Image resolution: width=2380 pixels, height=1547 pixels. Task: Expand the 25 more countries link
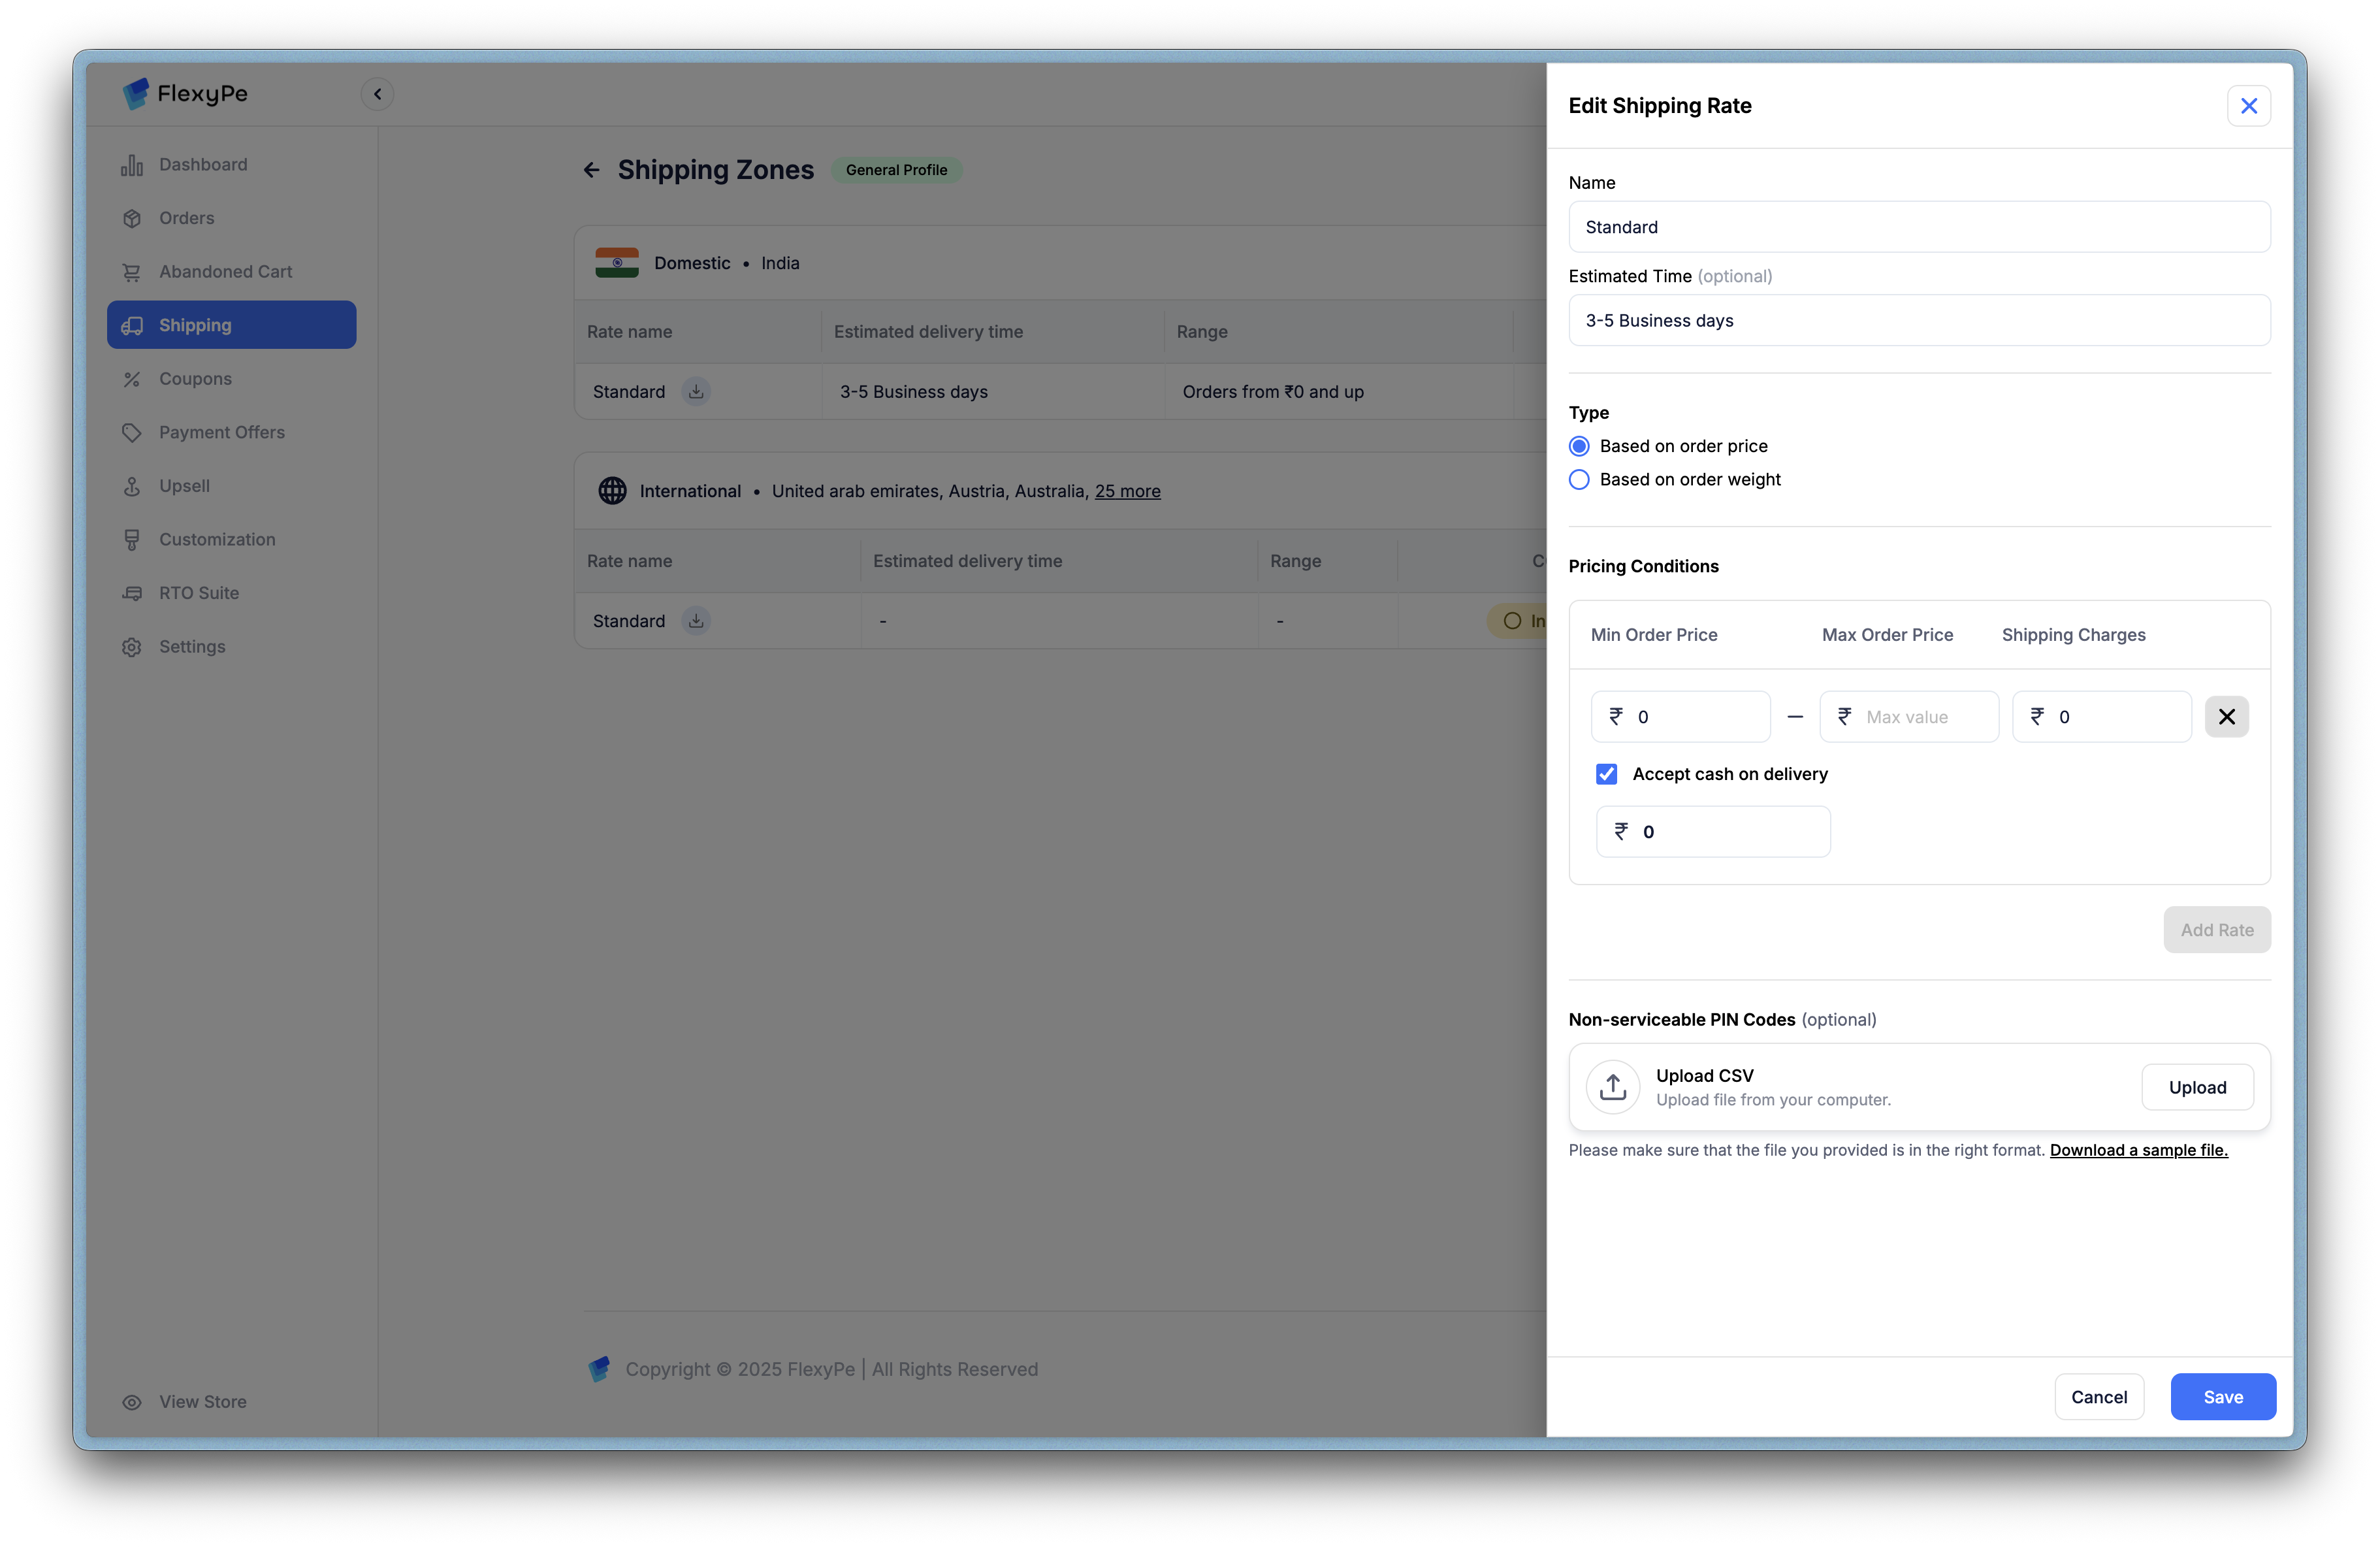point(1127,491)
